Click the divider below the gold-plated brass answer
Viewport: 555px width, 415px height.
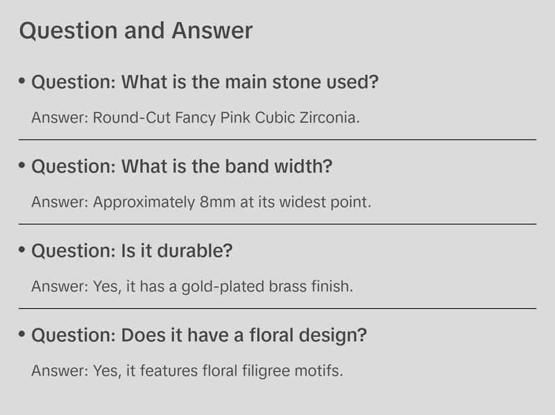pos(277,308)
